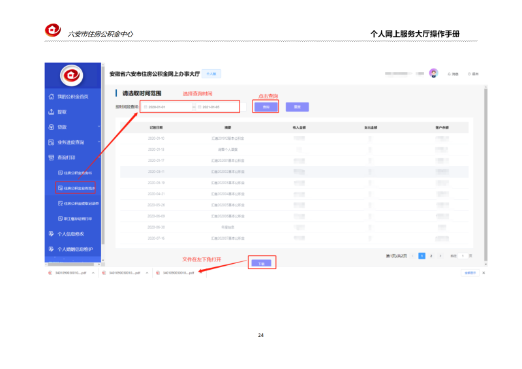Expand options arrow for the second downloaded PDF
This screenshot has width=522, height=369.
click(147, 273)
